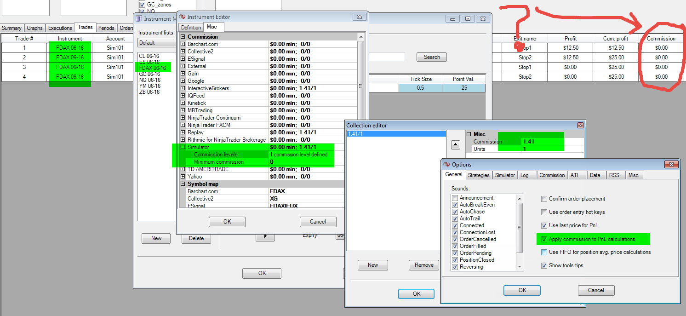
Task: Toggle Connected sound checkbox
Action: (x=455, y=225)
